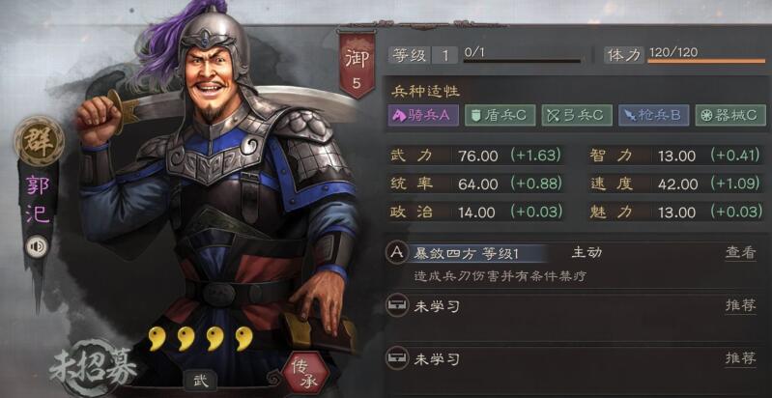This screenshot has height=398, width=772.
Task: Select the 枪兵B spearman troop type
Action: pos(653,115)
